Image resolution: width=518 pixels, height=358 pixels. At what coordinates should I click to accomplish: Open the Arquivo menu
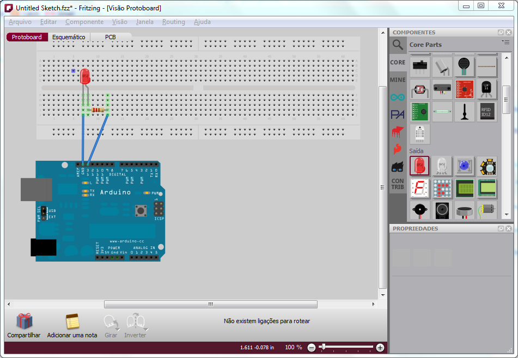coord(20,22)
